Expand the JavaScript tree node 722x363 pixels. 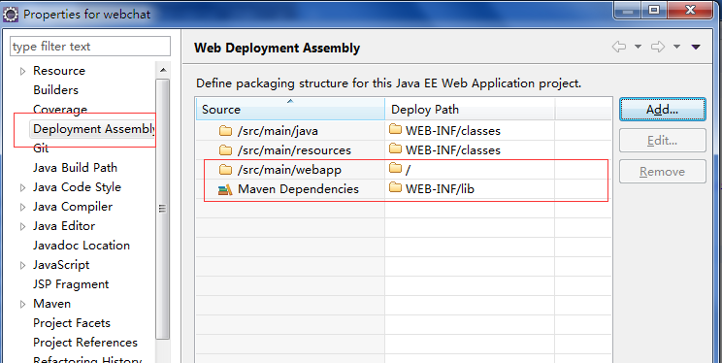pos(22,265)
